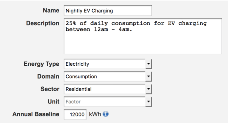Click the Sector label
The width and height of the screenshot is (229, 123).
(50, 89)
